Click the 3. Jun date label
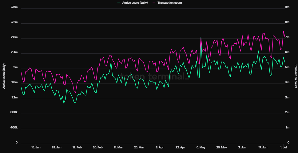 click(242, 147)
